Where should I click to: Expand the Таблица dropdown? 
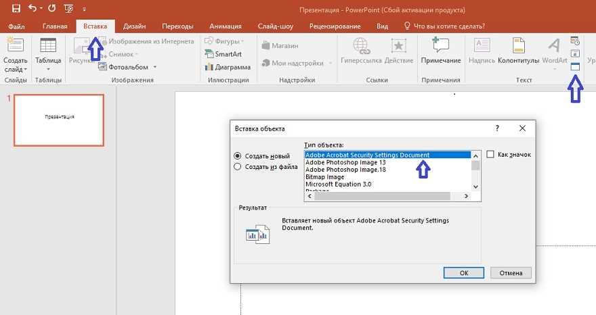[x=47, y=69]
